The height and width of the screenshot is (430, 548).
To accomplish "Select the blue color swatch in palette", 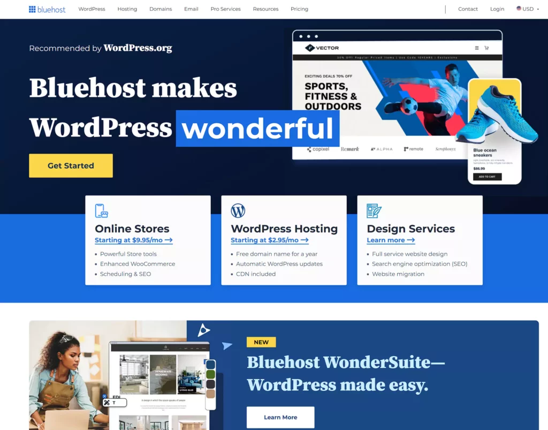I will click(x=210, y=365).
